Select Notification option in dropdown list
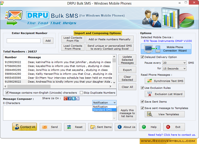 coord(104,107)
